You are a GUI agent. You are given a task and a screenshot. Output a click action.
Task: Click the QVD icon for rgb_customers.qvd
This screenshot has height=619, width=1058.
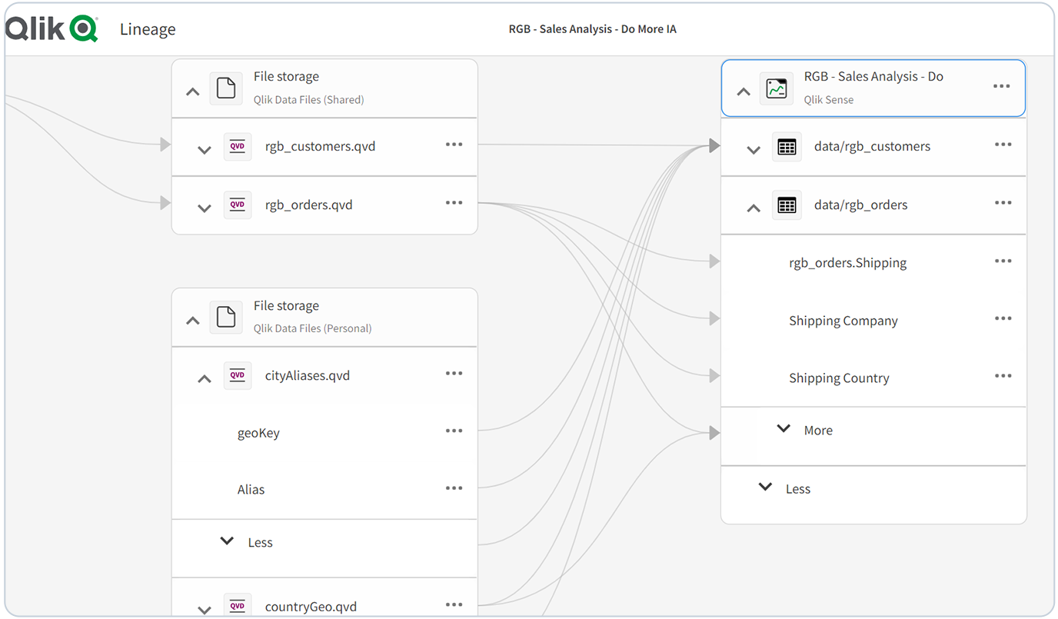pos(237,146)
